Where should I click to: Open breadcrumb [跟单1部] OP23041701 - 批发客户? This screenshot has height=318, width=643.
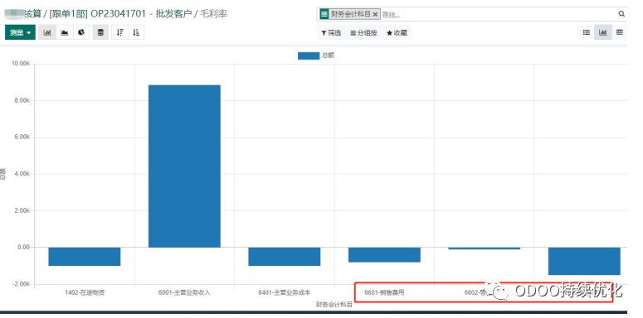121,14
